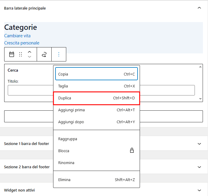The height and width of the screenshot is (196, 208).
Task: Expand Widget non attivi section
Action: (199, 190)
